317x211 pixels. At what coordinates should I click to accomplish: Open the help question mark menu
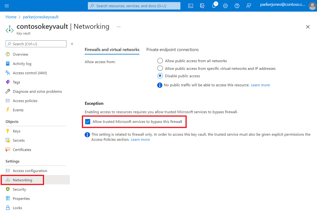tap(237, 6)
